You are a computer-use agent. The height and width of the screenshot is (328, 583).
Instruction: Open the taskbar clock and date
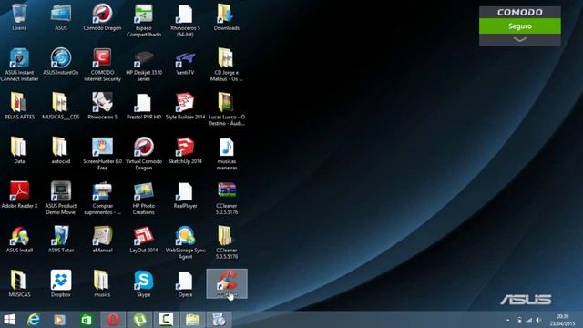point(562,320)
